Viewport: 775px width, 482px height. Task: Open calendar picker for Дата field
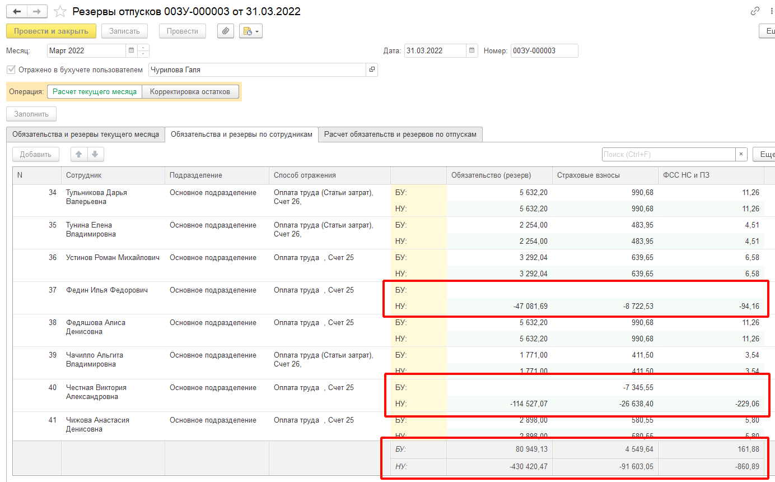click(x=472, y=50)
